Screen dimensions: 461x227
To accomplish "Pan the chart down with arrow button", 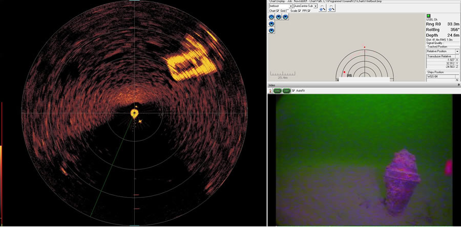I will click(272, 31).
